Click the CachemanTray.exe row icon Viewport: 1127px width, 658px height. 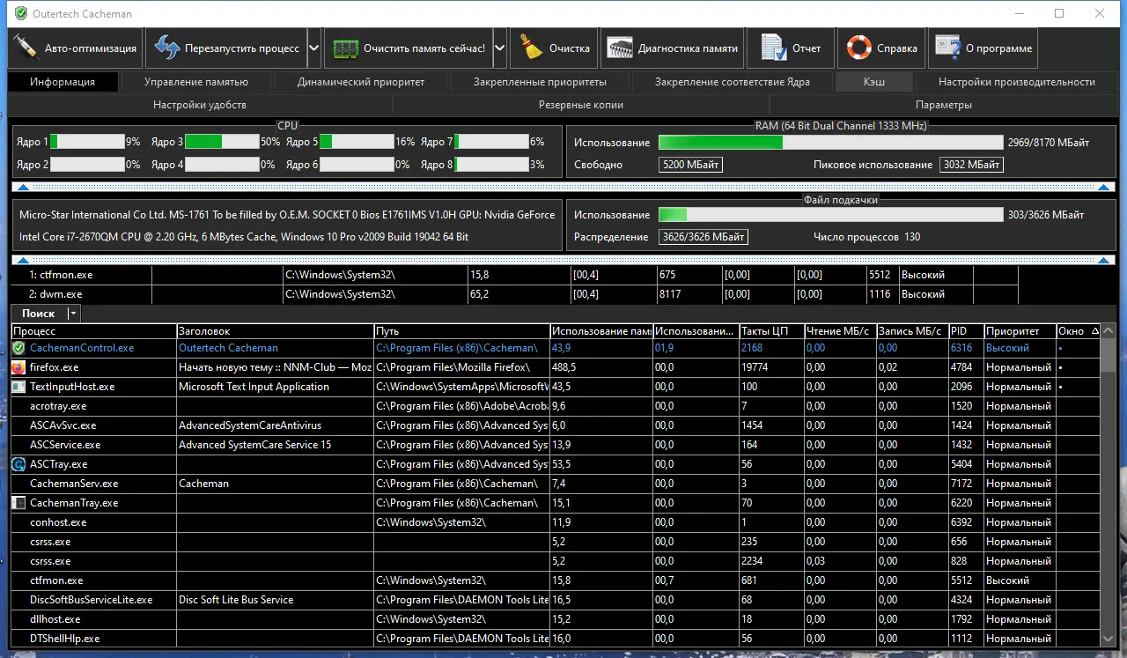pos(18,503)
